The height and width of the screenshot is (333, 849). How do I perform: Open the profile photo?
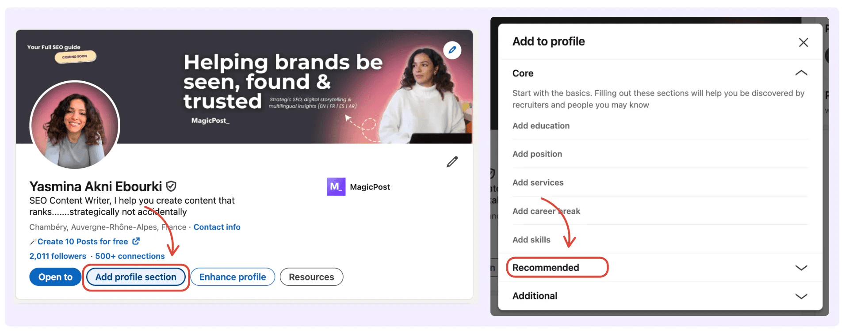[75, 125]
